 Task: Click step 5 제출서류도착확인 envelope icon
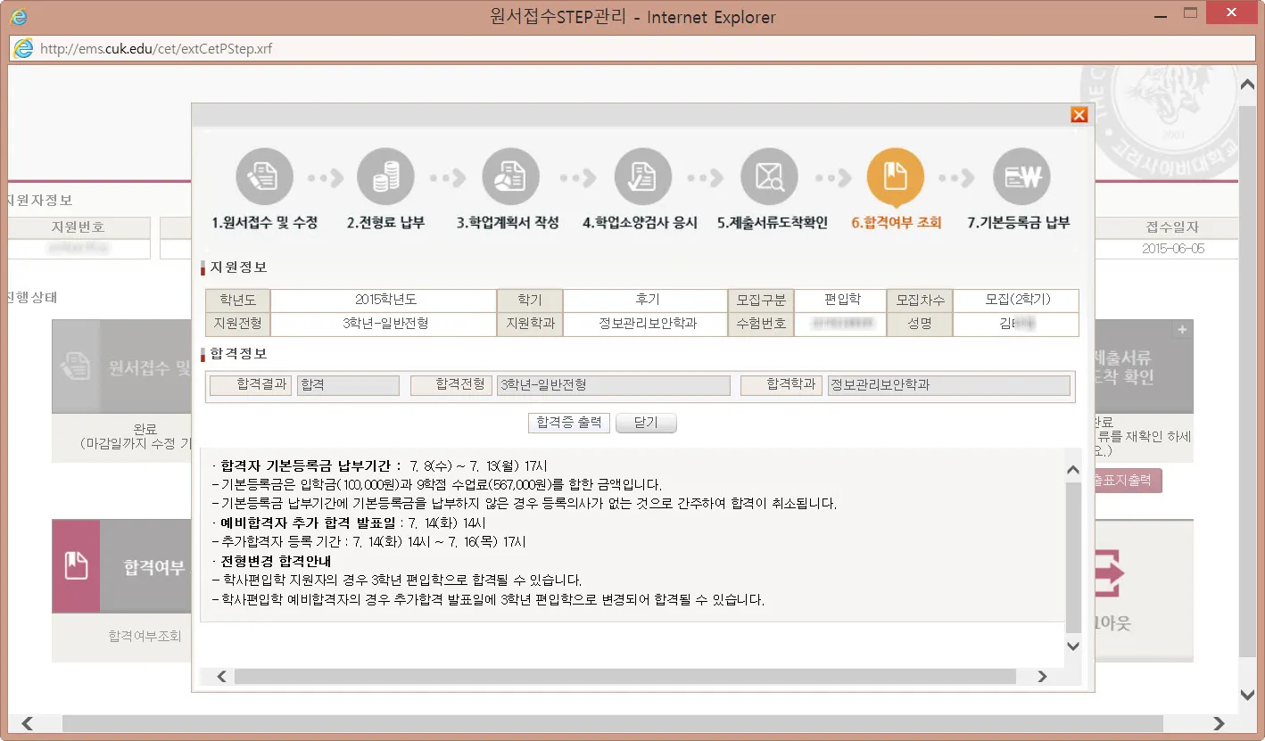pyautogui.click(x=770, y=177)
